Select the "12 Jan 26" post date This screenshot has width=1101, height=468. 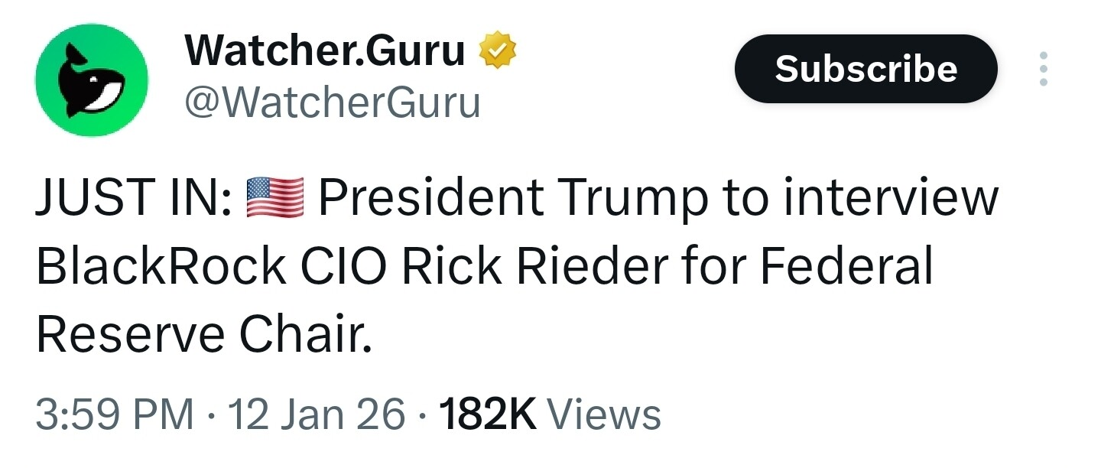(317, 415)
